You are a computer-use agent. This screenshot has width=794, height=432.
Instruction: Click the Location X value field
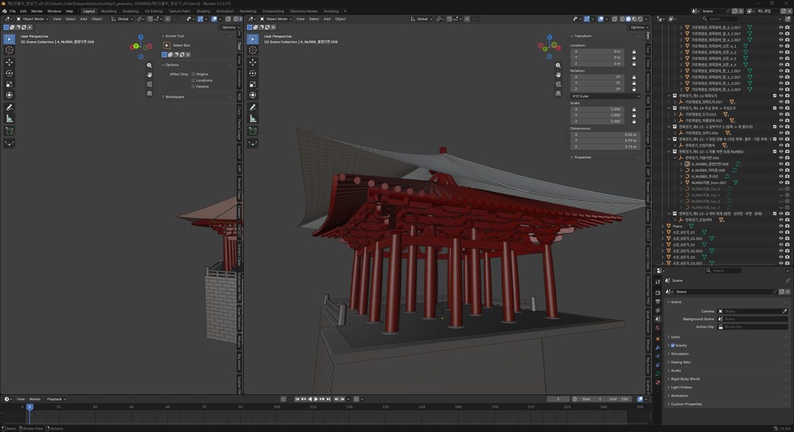click(597, 52)
